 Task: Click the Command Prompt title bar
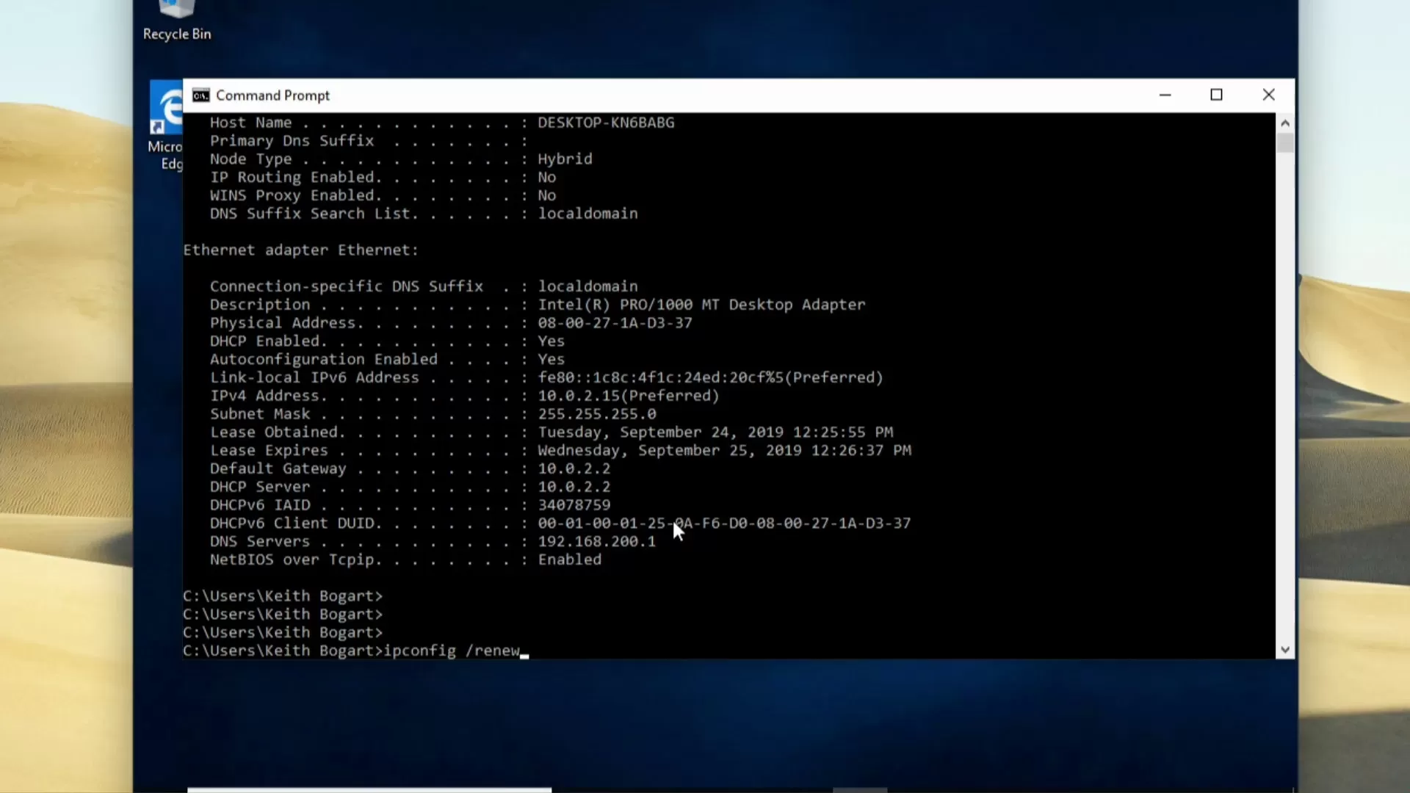tap(661, 95)
